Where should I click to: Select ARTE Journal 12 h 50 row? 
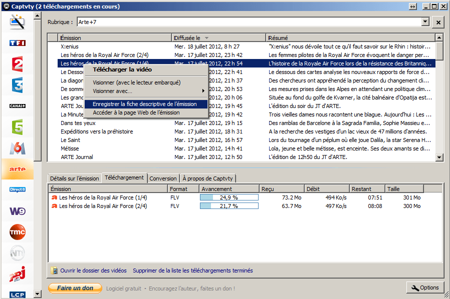tap(247, 157)
